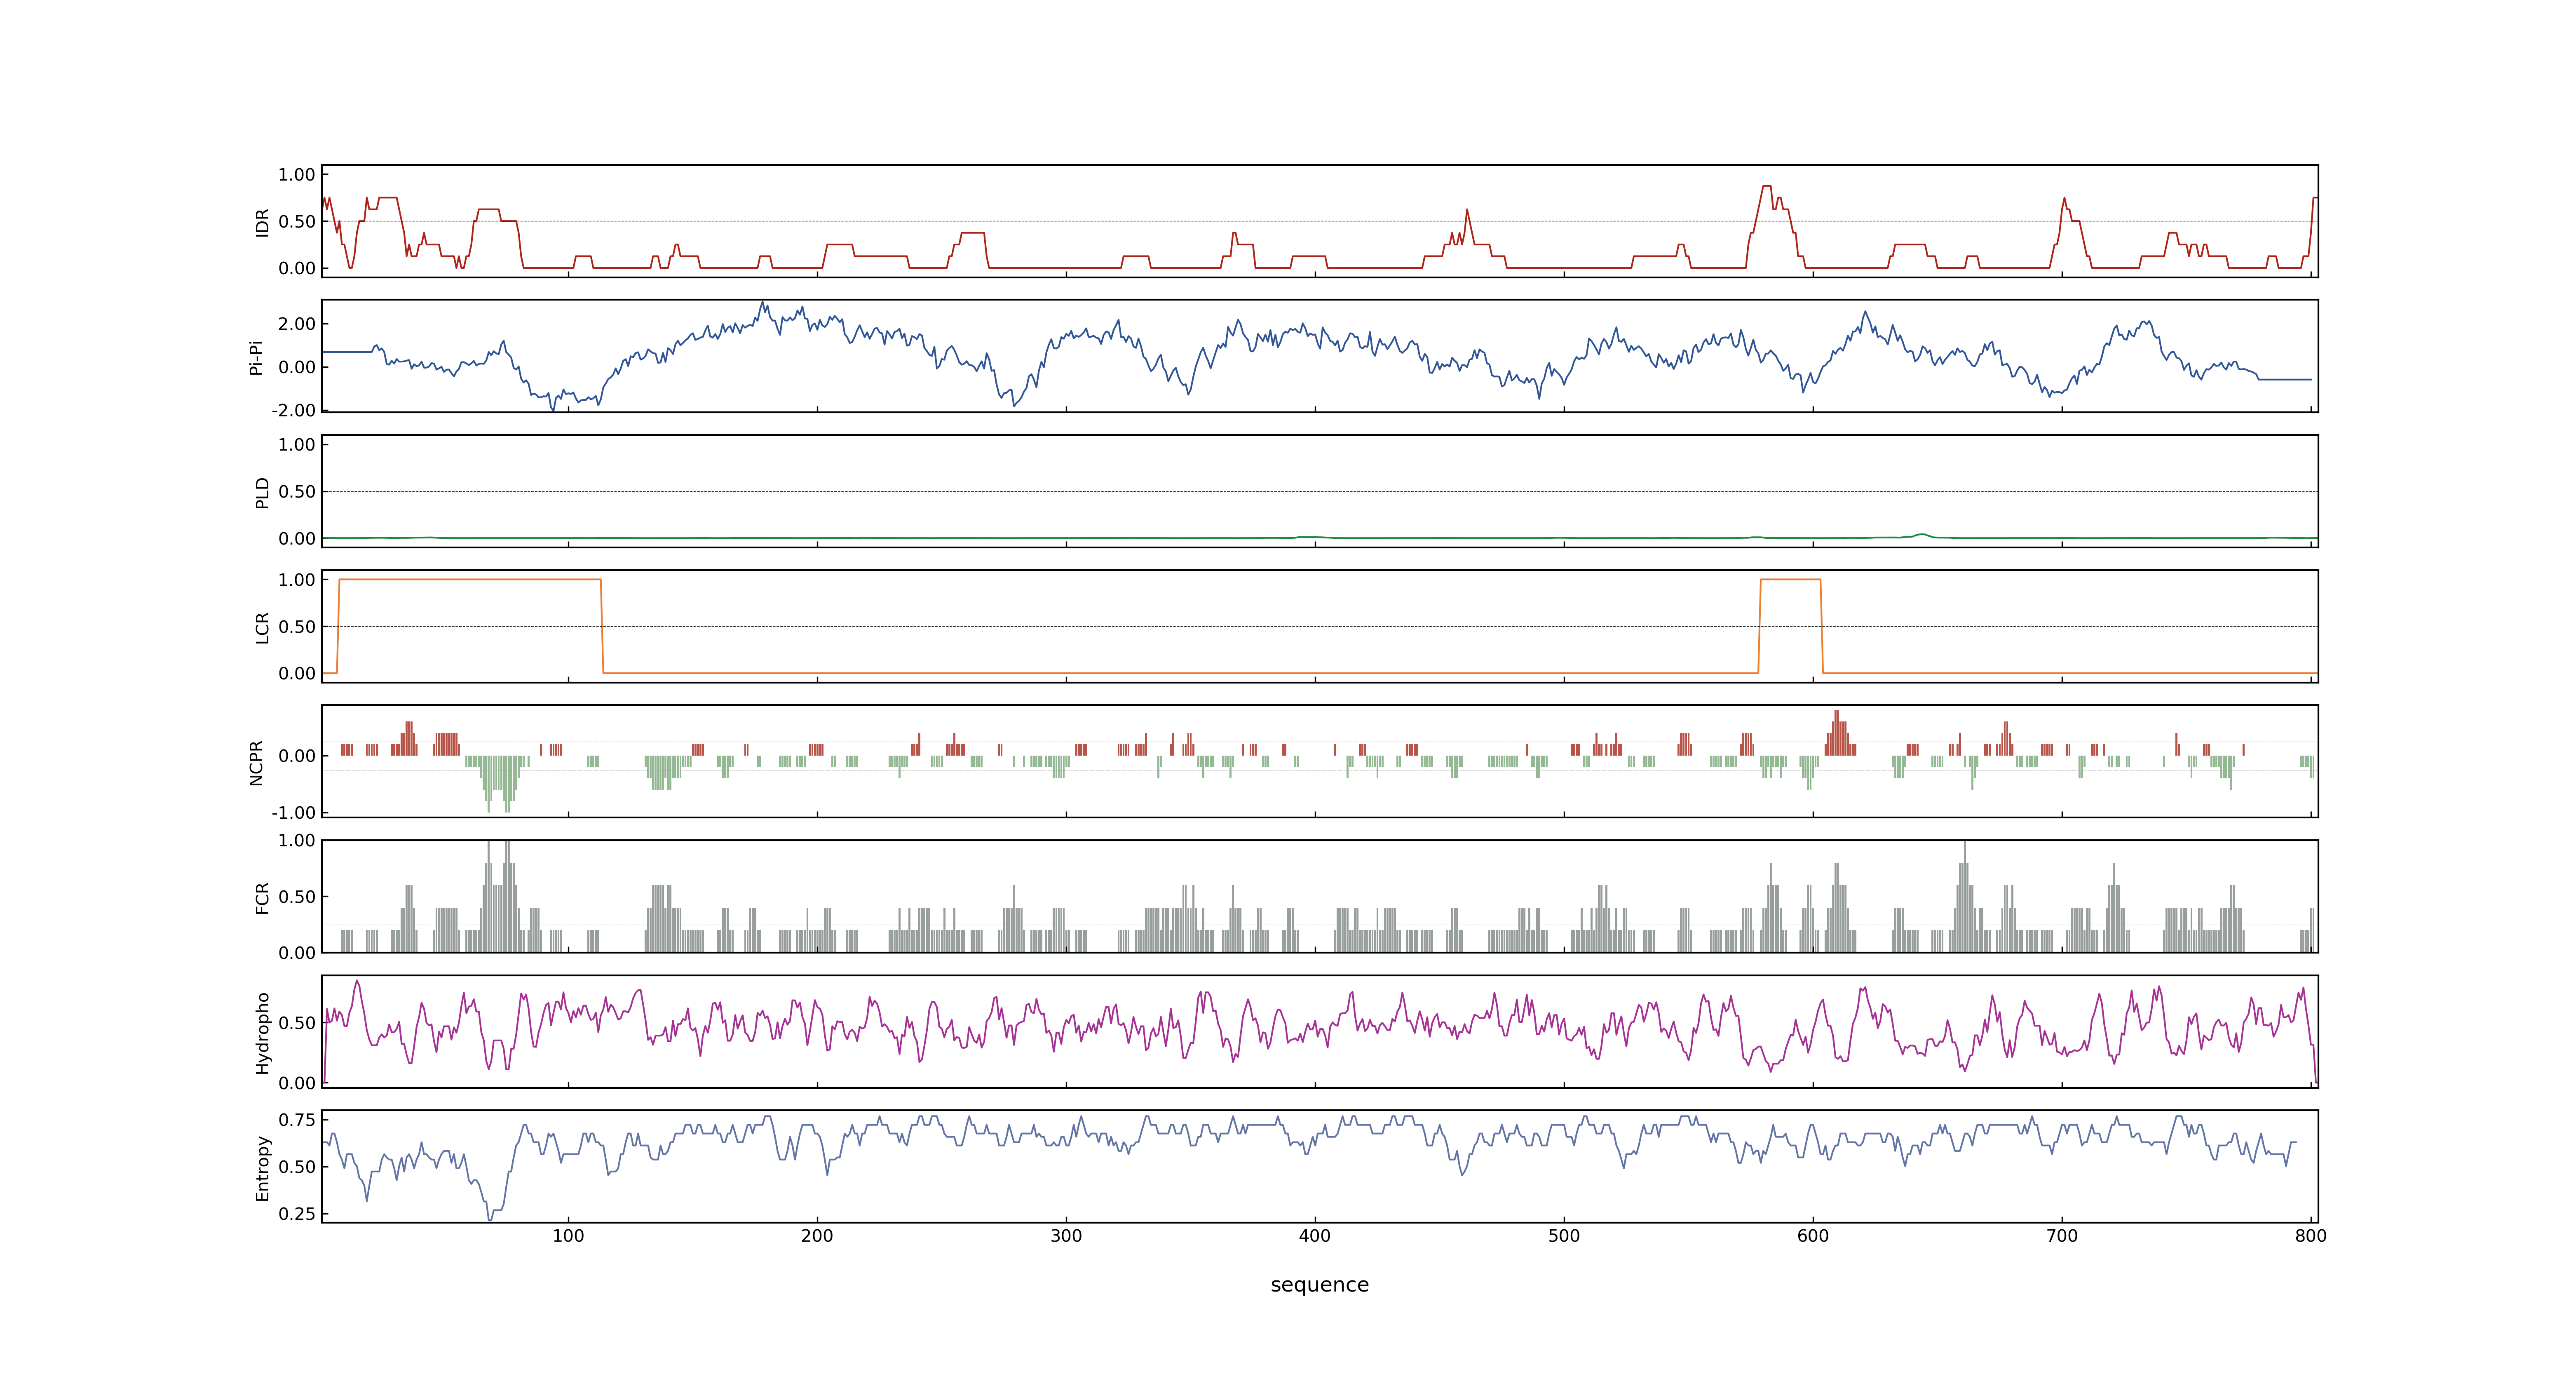Click the 1.00 tick on IDR axis

tap(297, 175)
